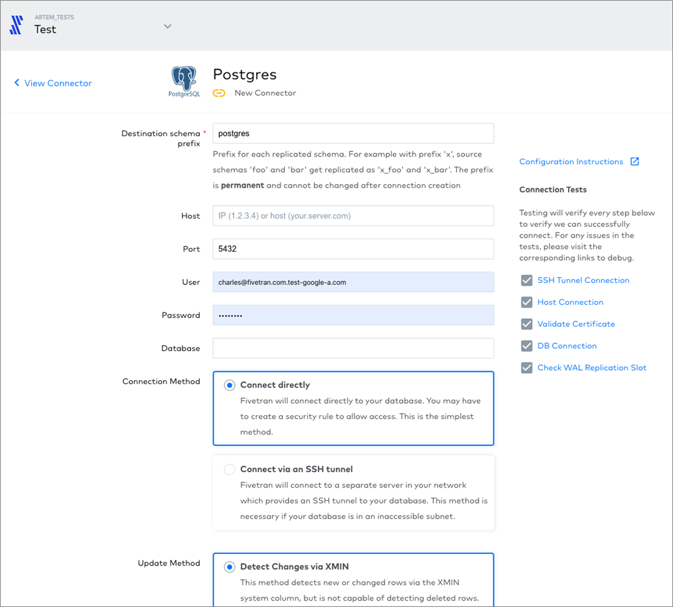This screenshot has width=673, height=607.
Task: Click the Host input field
Action: 353,215
